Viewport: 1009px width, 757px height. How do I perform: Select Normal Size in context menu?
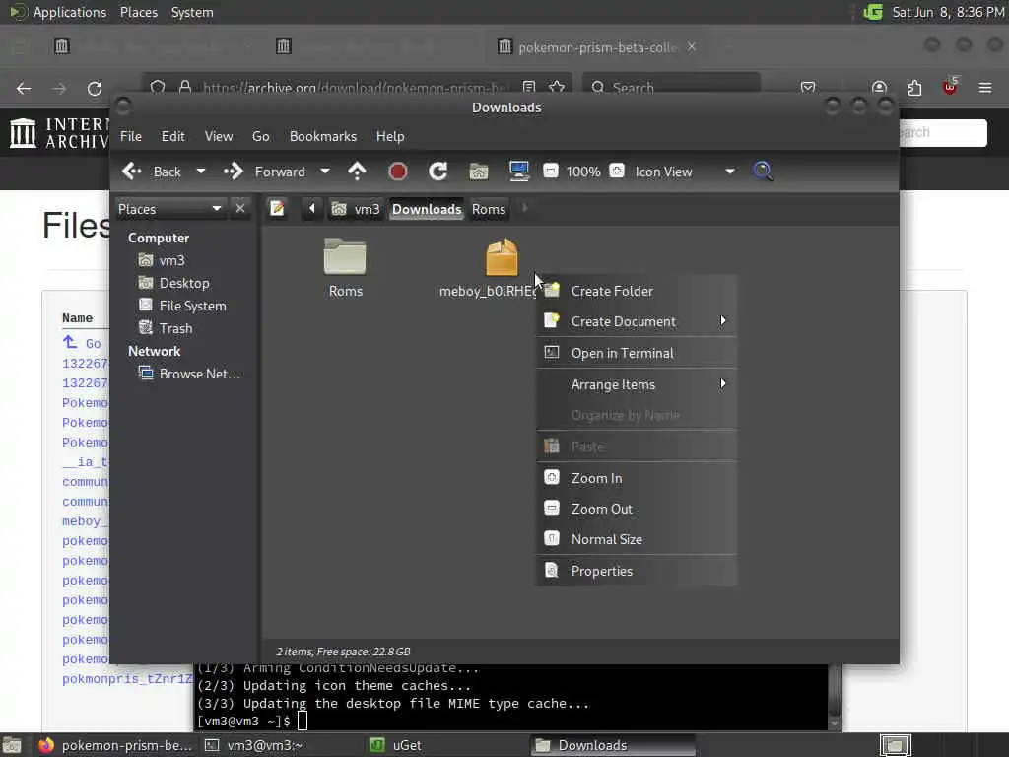click(637, 539)
